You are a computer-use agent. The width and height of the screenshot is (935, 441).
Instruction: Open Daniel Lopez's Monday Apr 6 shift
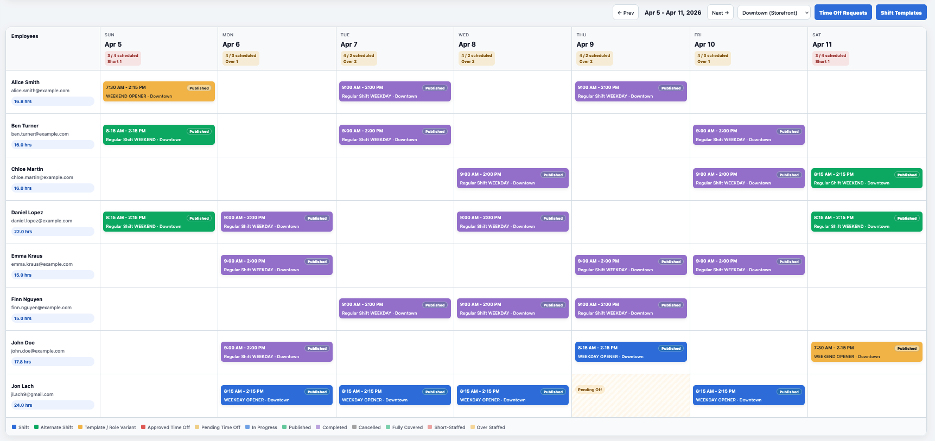[277, 221]
